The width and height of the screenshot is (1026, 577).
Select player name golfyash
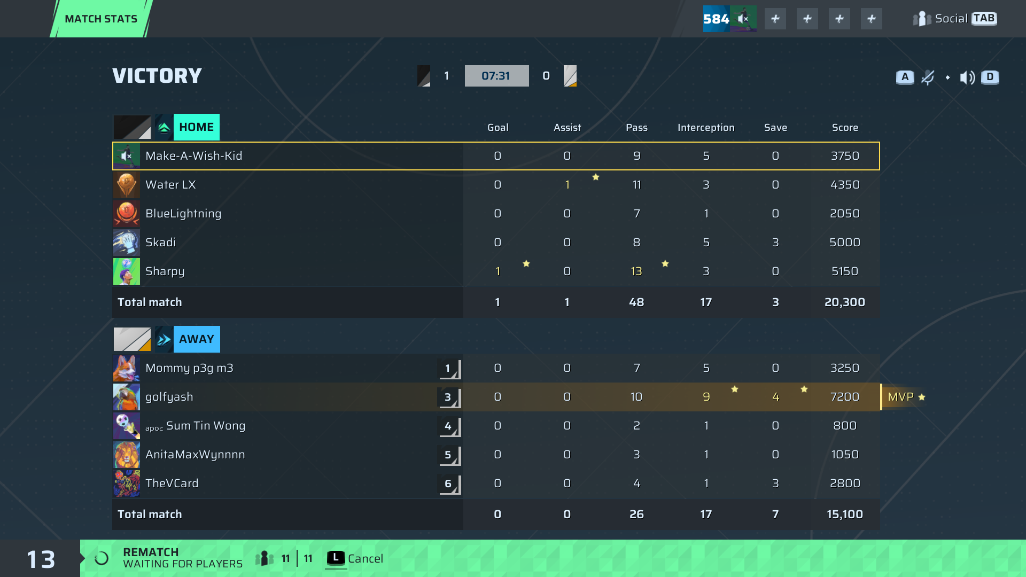click(x=169, y=397)
